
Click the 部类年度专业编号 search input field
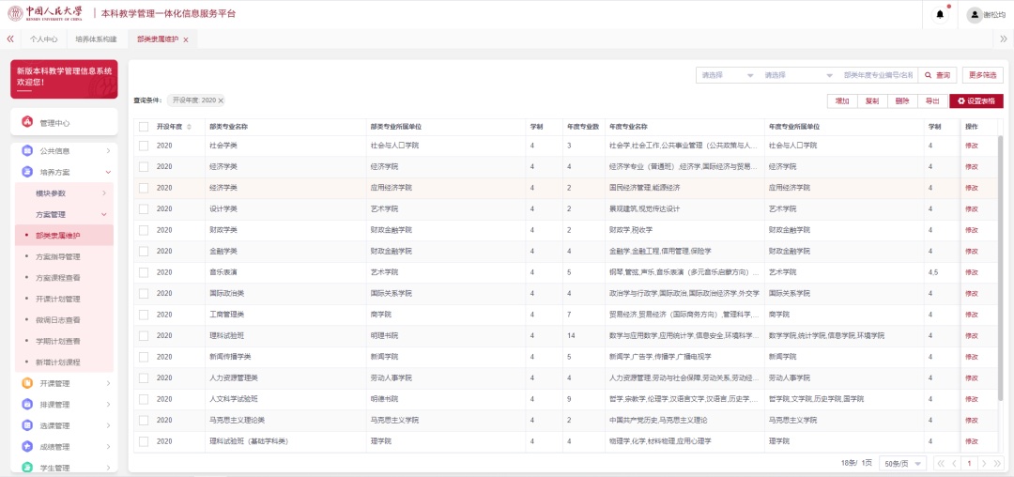877,75
